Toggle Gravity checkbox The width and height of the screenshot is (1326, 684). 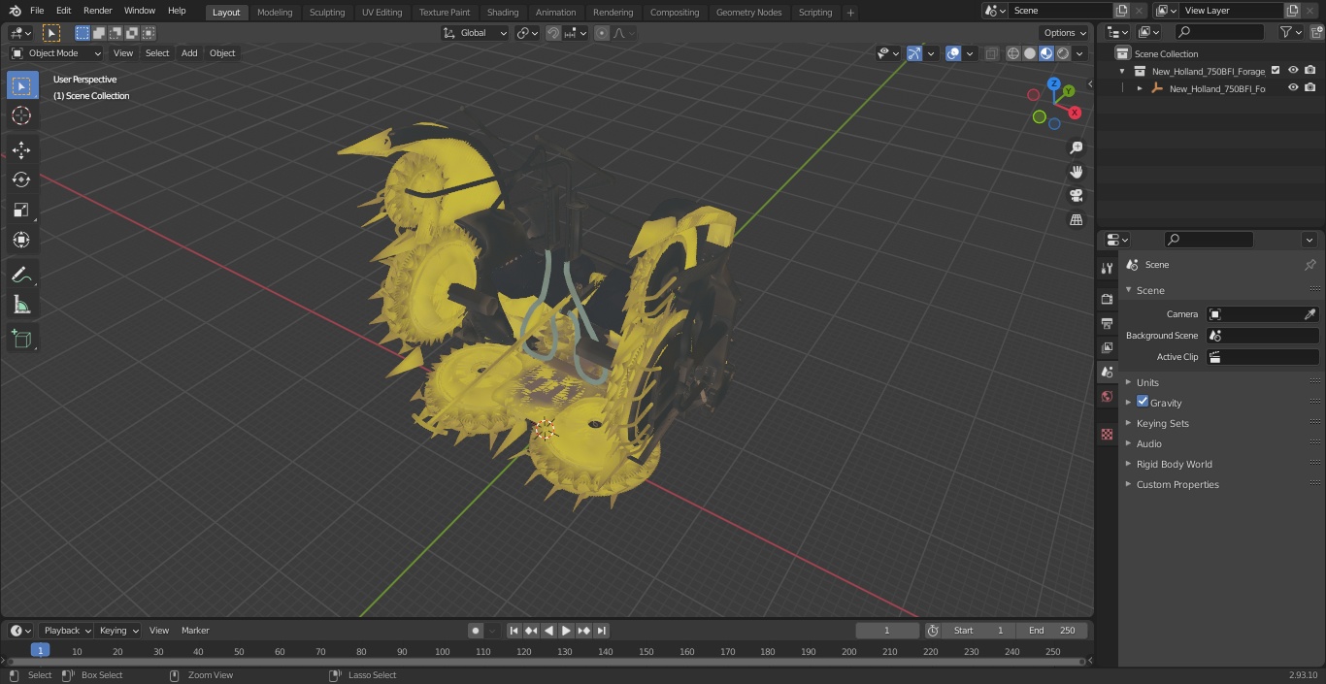[1143, 402]
